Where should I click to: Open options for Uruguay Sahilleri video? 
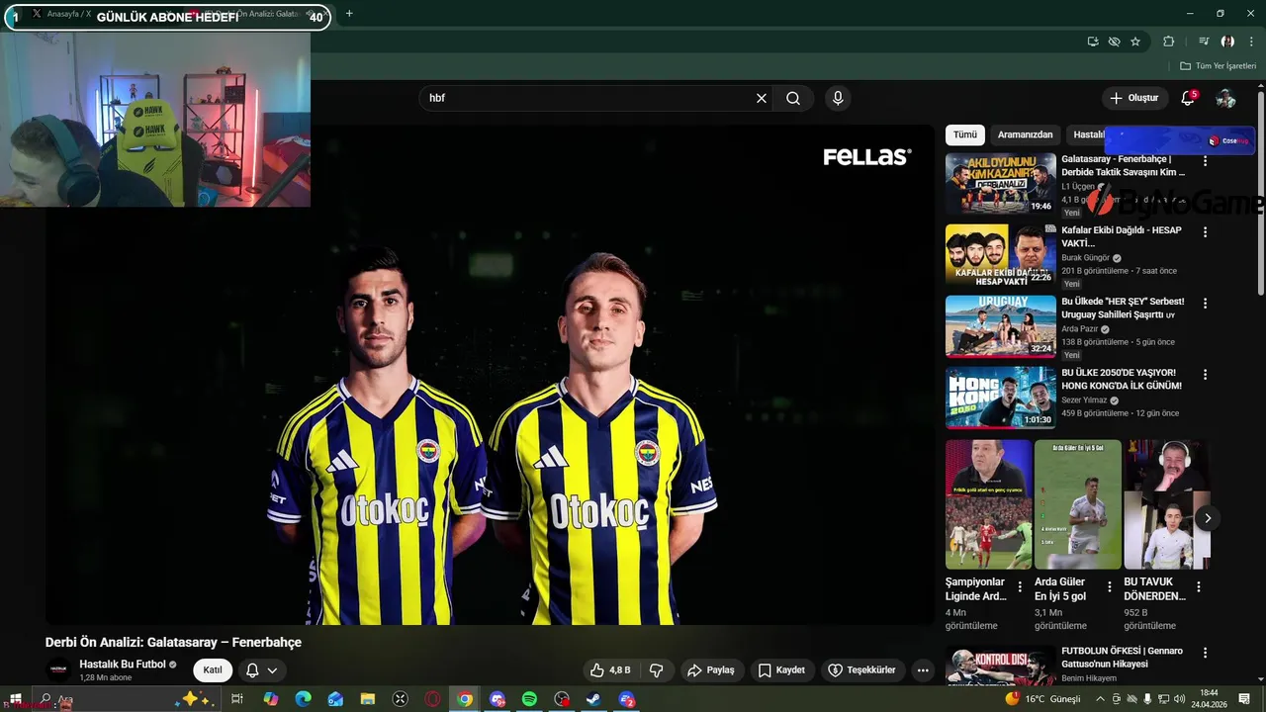[x=1205, y=304]
